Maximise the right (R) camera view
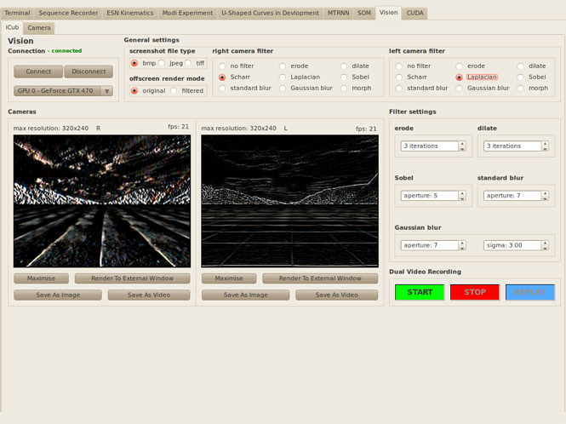Viewport: 566px width, 424px height. (x=41, y=278)
